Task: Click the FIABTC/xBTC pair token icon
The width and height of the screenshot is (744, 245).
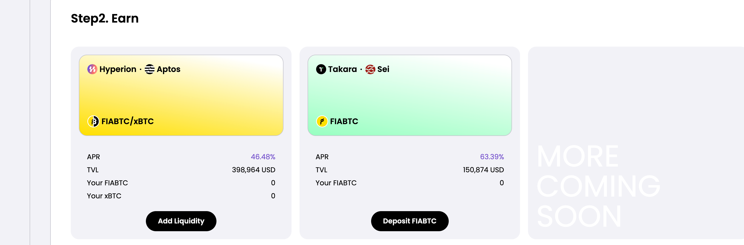Action: pyautogui.click(x=93, y=121)
